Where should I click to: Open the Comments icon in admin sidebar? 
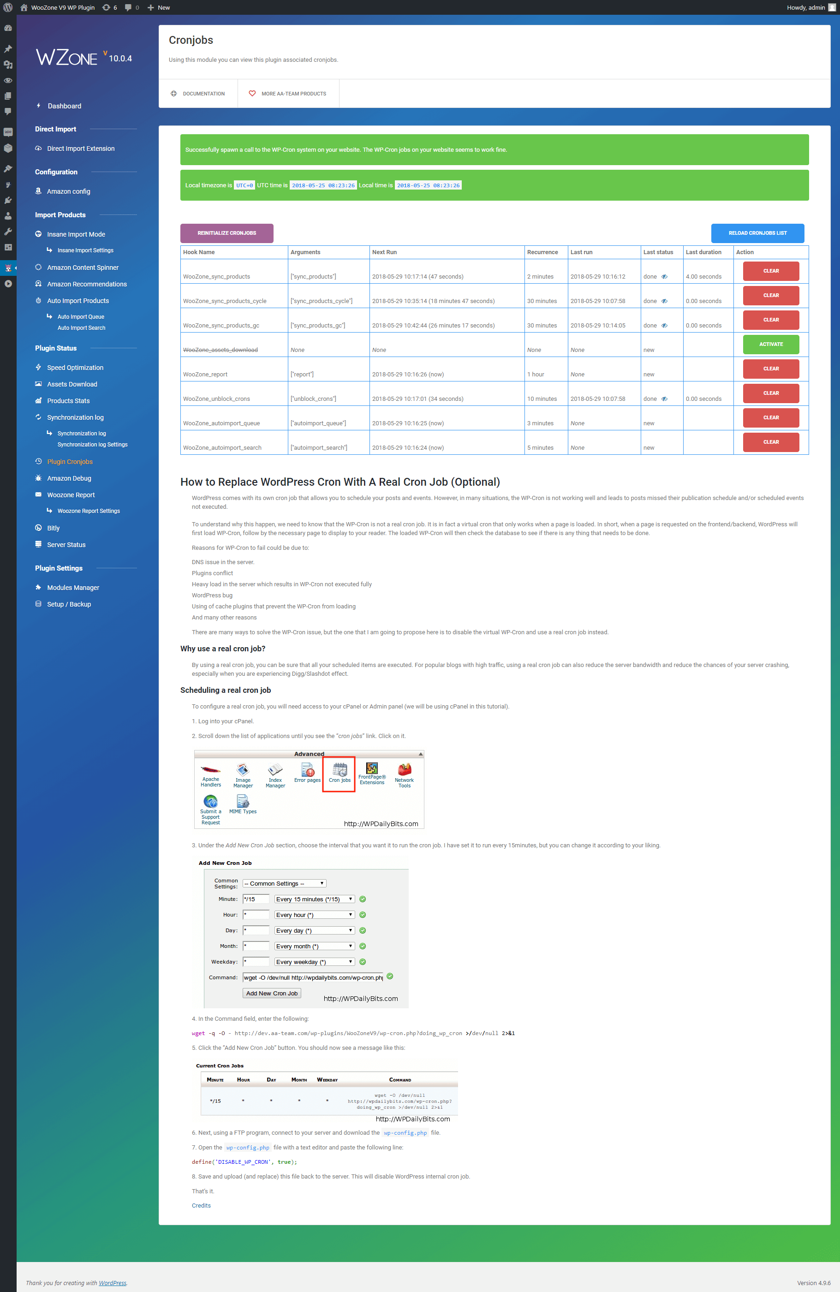8,111
